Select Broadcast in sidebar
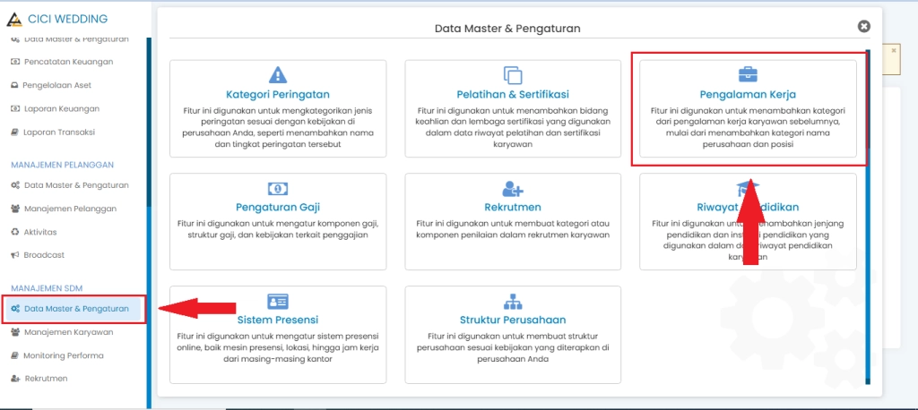Viewport: 918px width, 410px height. 44,255
